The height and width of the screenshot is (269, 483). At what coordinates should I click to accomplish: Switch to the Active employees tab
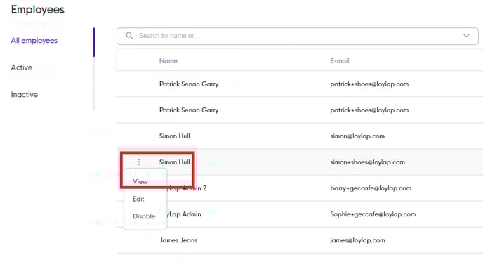(22, 67)
